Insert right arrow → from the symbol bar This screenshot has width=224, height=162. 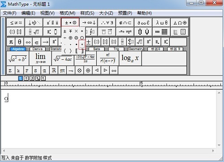45,42
